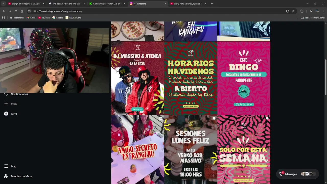
Task: Open the extensions puzzle icon
Action: [x=302, y=11]
